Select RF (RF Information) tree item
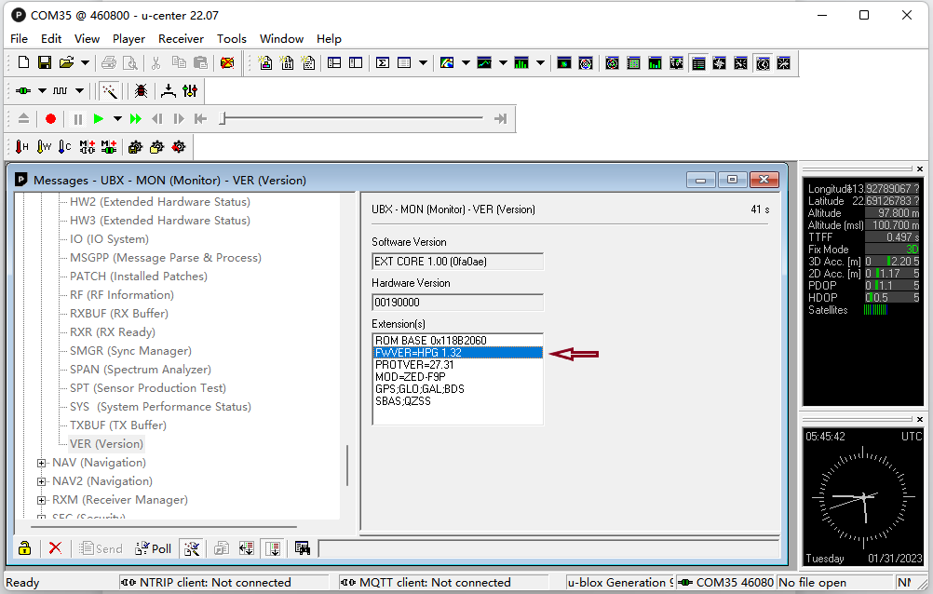The height and width of the screenshot is (594, 933). (x=122, y=294)
